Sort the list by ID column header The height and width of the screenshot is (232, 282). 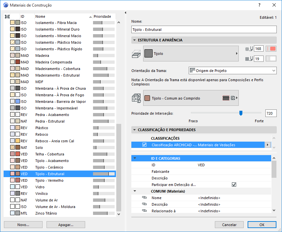tap(27, 16)
